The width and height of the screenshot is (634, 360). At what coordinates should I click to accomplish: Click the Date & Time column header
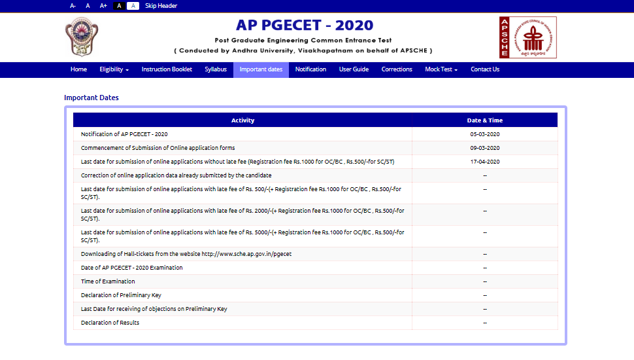click(484, 120)
